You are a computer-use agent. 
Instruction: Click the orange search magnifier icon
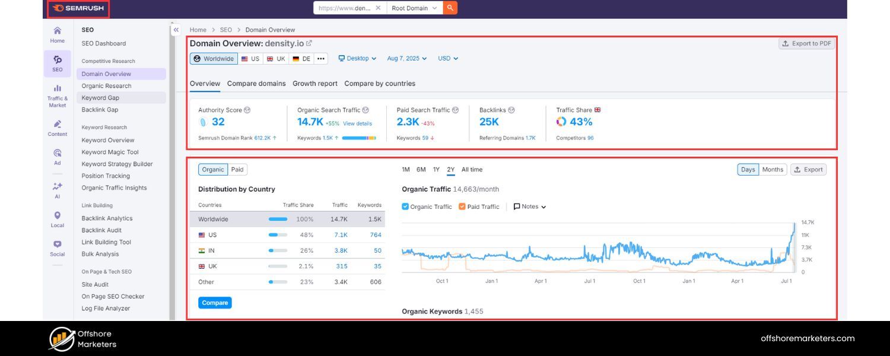coord(450,8)
